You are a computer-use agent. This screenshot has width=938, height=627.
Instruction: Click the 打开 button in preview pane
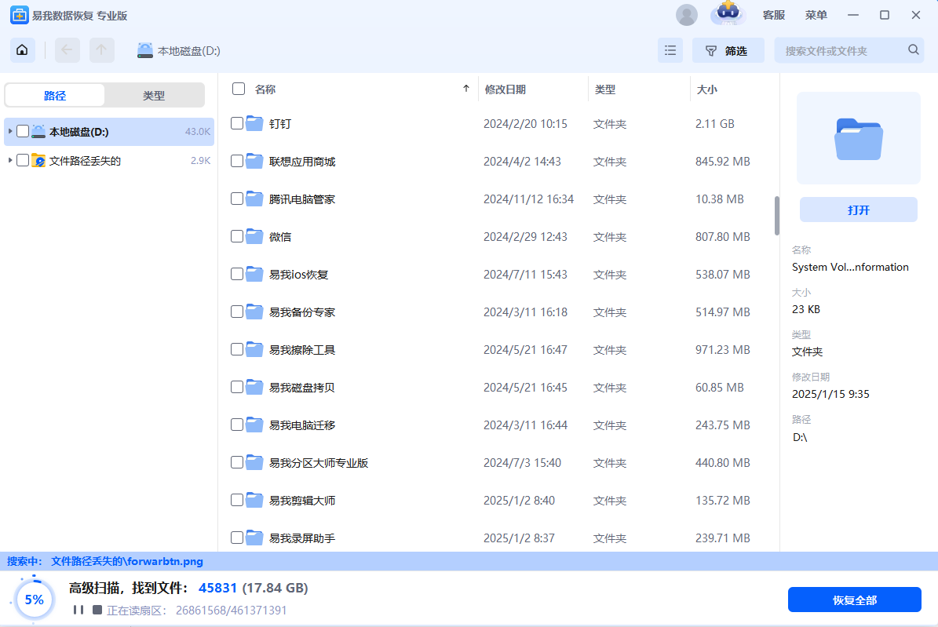tap(859, 210)
